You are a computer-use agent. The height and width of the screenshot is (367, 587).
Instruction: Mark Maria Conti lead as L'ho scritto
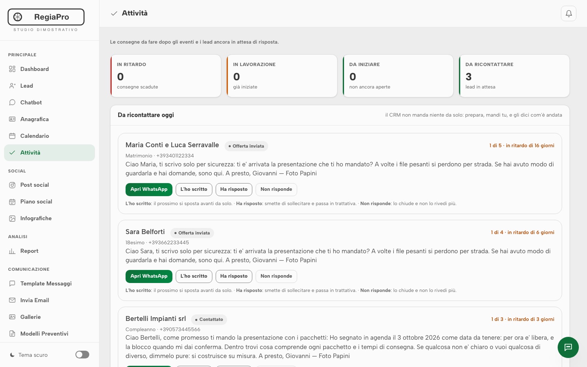pyautogui.click(x=194, y=189)
